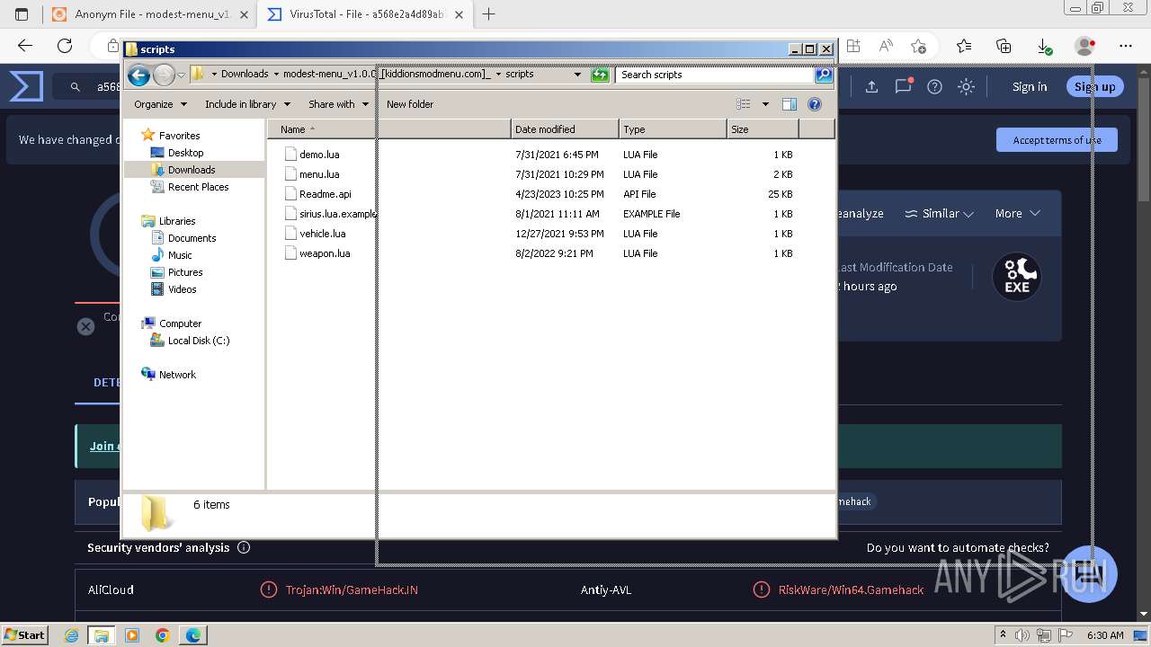Image resolution: width=1151 pixels, height=647 pixels.
Task: Select Computer in navigation pane
Action: point(180,323)
